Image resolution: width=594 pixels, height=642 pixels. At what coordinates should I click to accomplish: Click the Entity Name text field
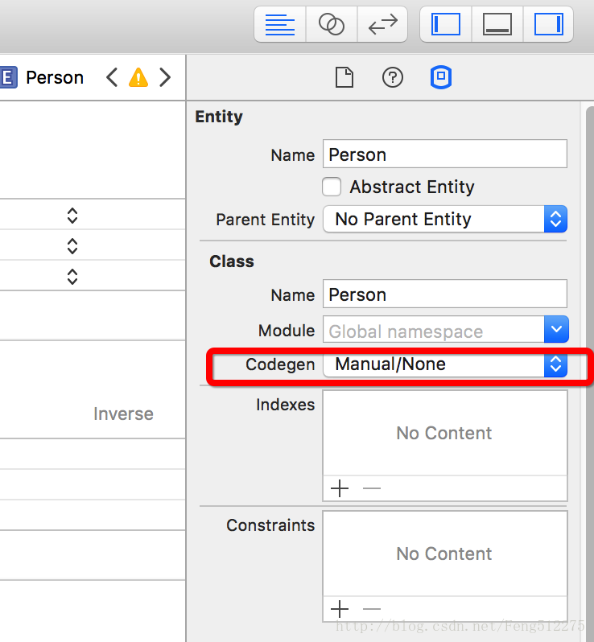[x=445, y=154]
